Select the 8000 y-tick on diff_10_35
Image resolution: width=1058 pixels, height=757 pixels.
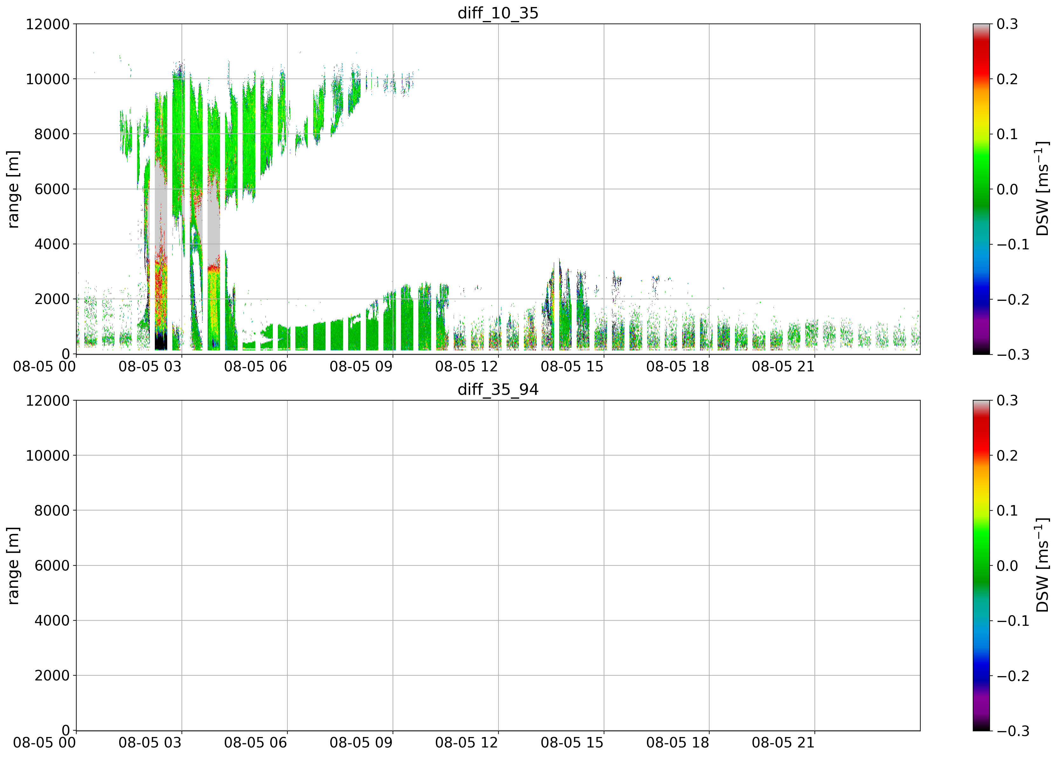click(x=52, y=134)
